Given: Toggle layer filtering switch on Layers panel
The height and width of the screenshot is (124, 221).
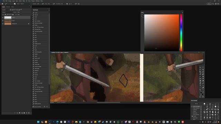Looking at the screenshot, I should coord(21,10).
